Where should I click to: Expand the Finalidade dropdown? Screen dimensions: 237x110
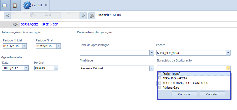pyautogui.click(x=152, y=68)
